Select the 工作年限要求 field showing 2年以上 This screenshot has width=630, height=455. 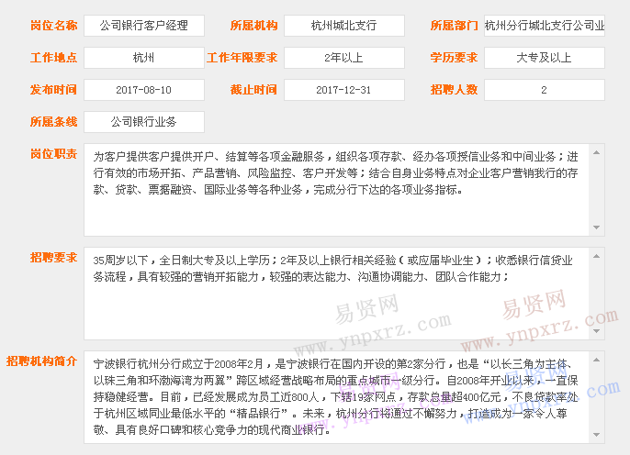343,58
